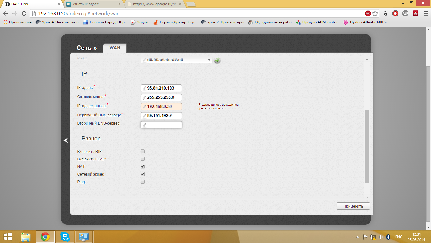Click the inner panel scrollbar down arrow
This screenshot has height=243, width=431.
pos(367,197)
